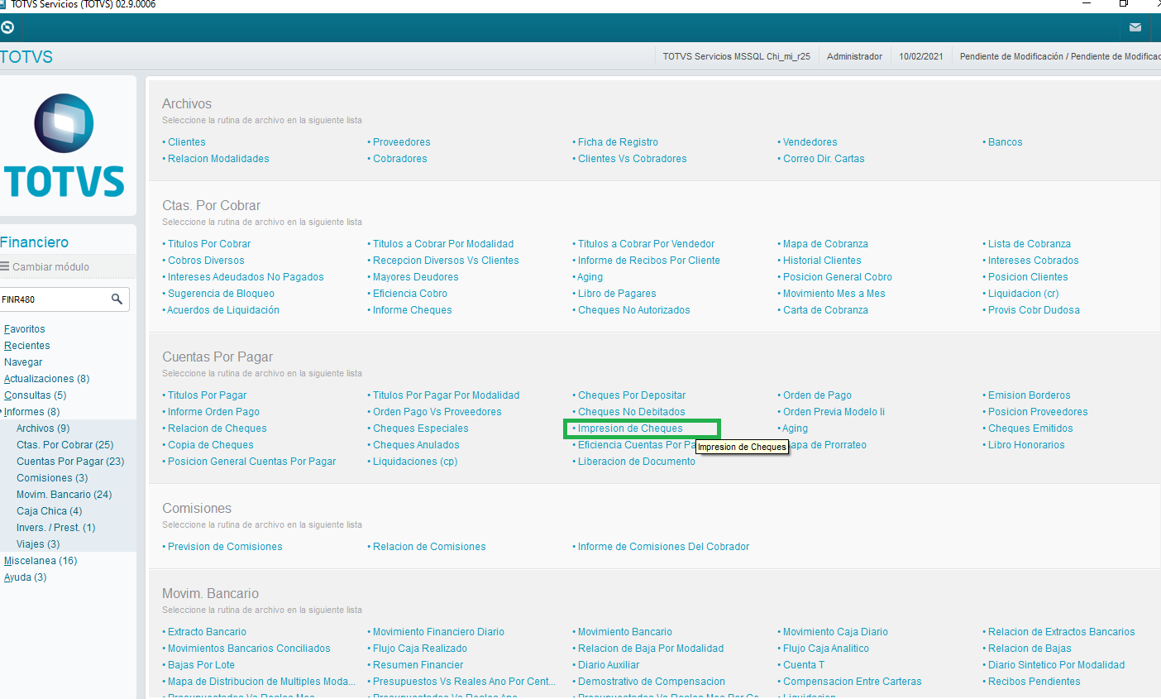Open Movimiento Financiero Diario report

coord(438,632)
